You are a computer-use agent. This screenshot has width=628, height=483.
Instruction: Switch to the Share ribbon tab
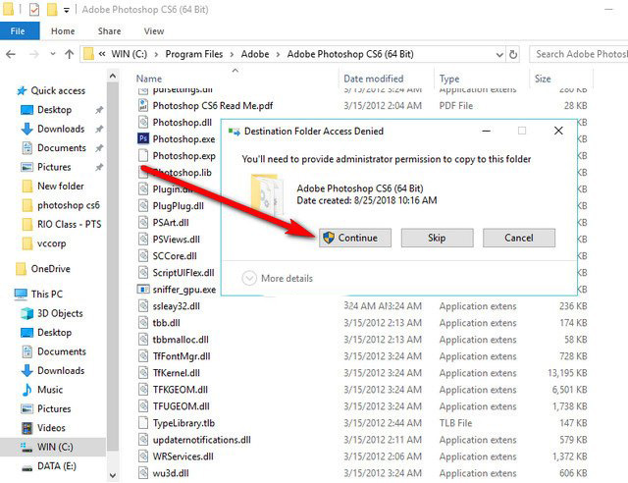[109, 31]
